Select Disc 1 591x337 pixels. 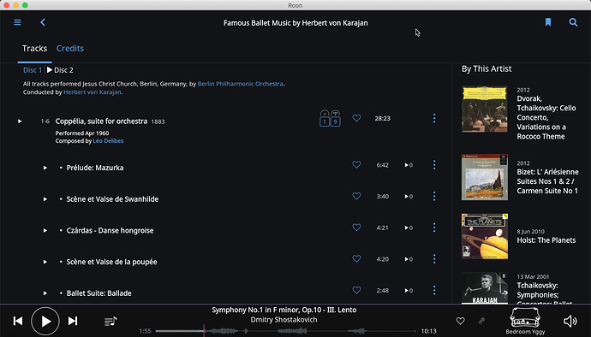coord(33,70)
